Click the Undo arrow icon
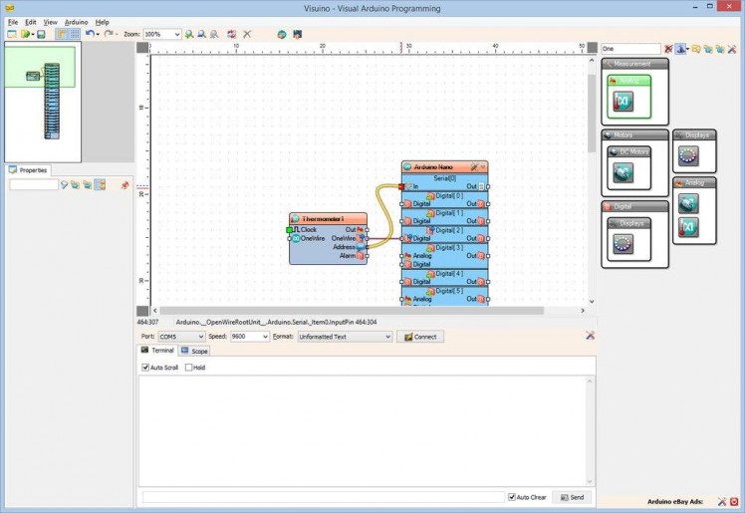745x513 pixels. click(90, 34)
